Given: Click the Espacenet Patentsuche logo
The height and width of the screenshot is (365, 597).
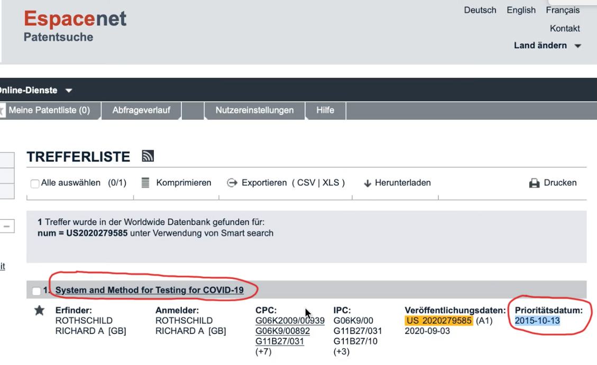Looking at the screenshot, I should [x=75, y=26].
